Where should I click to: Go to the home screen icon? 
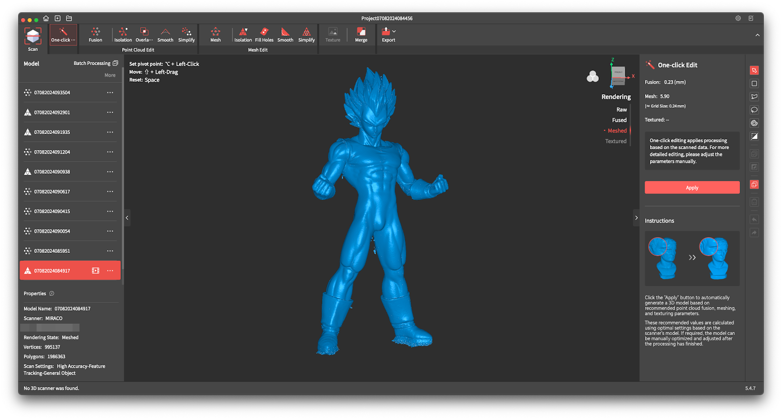(x=46, y=18)
